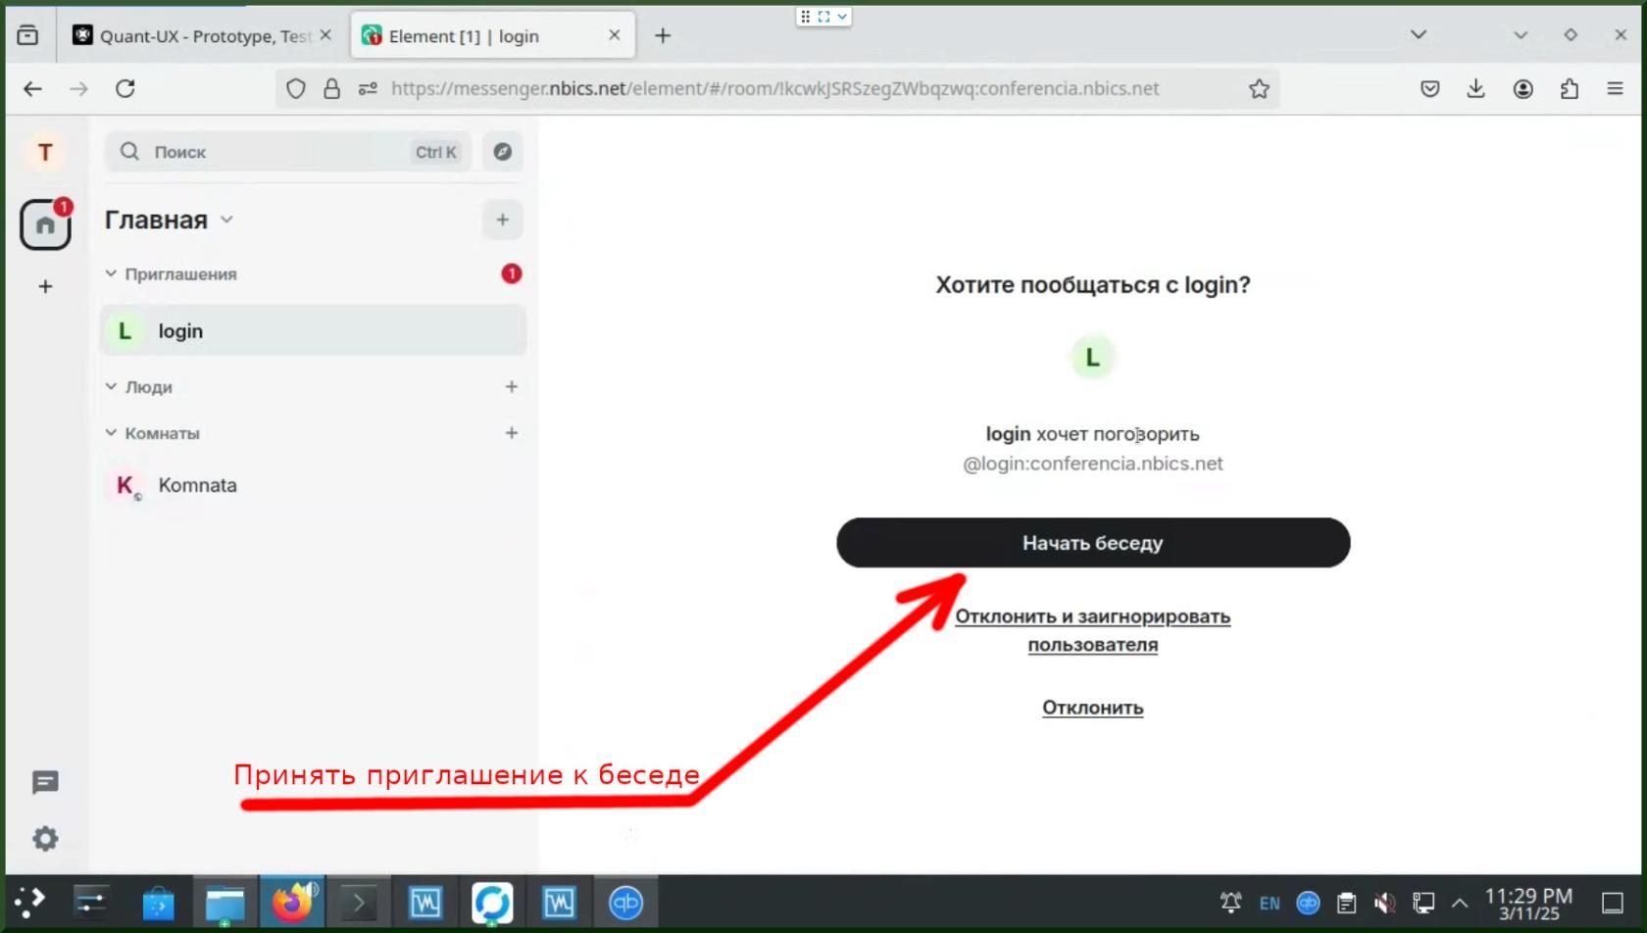
Task: Collapse the Комнаты section
Action: (111, 433)
